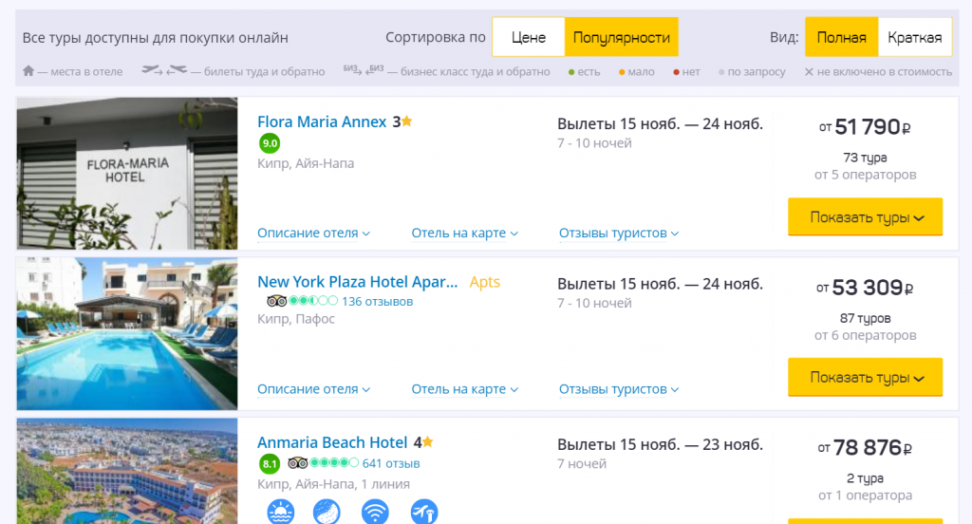The height and width of the screenshot is (524, 972).
Task: Click round-trip planes icon in legend
Action: point(164,70)
